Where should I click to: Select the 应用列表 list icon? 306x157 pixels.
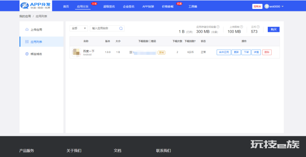pos(27,42)
